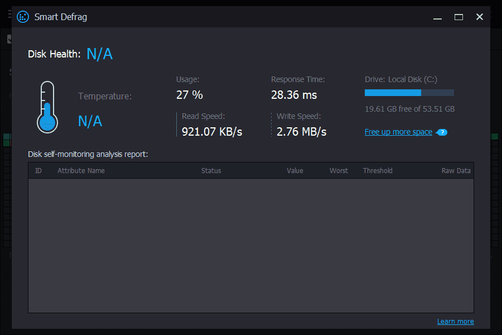The width and height of the screenshot is (502, 335).
Task: Click the thermometer temperature icon
Action: 47,107
